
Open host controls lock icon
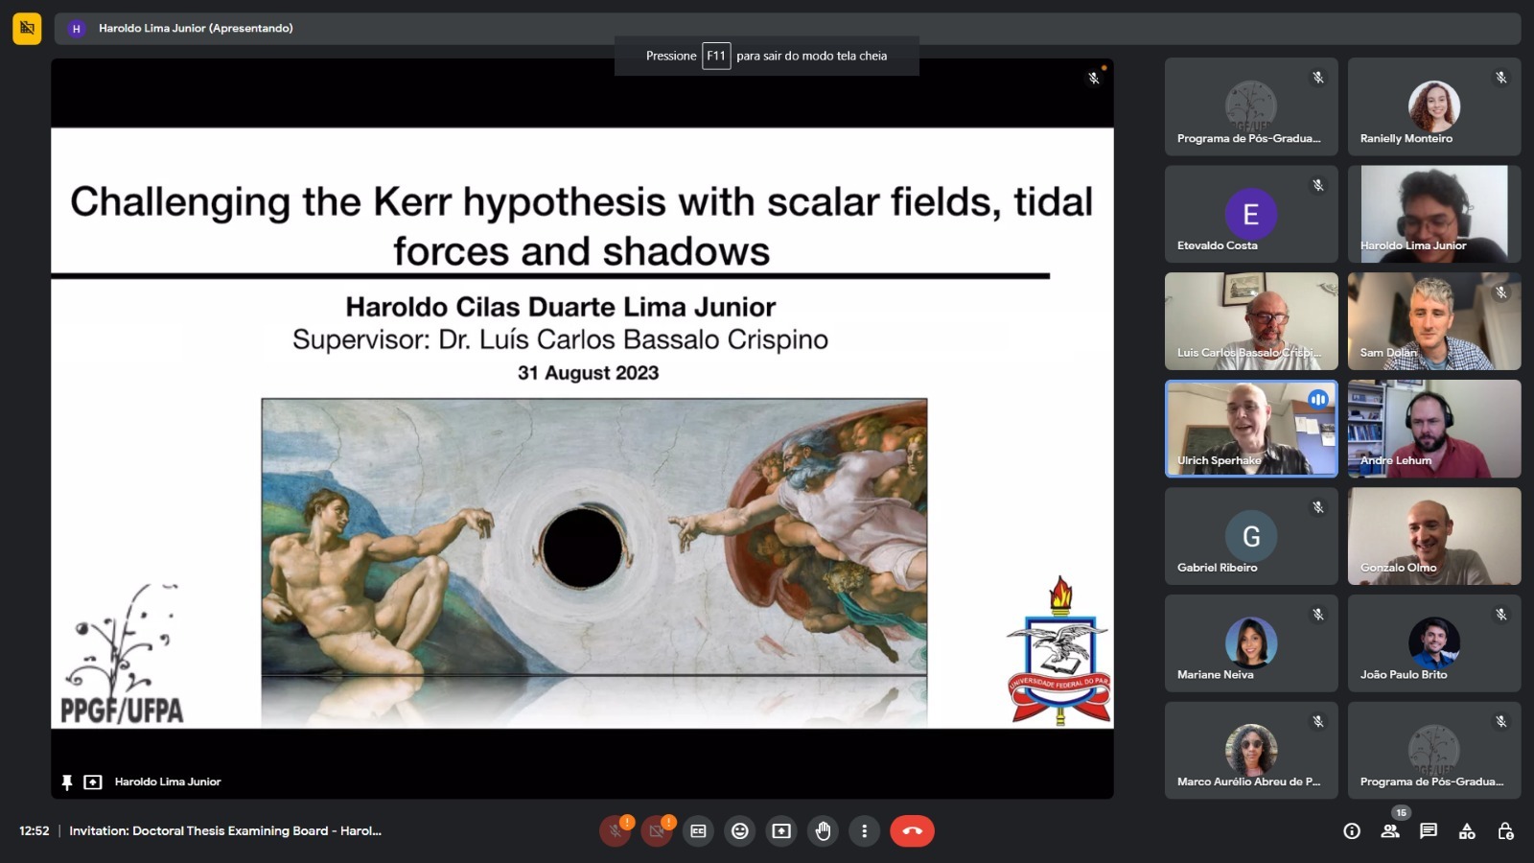(1505, 831)
